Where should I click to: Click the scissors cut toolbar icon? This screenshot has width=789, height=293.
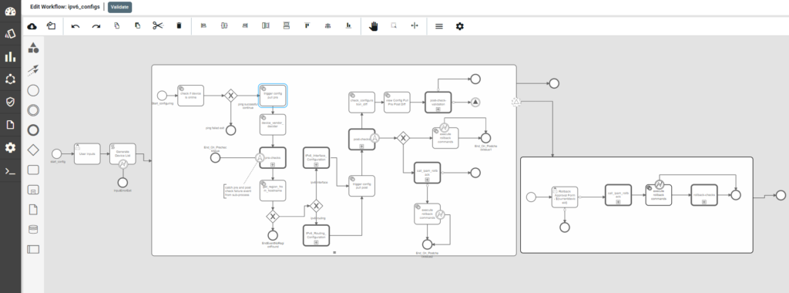click(x=158, y=25)
